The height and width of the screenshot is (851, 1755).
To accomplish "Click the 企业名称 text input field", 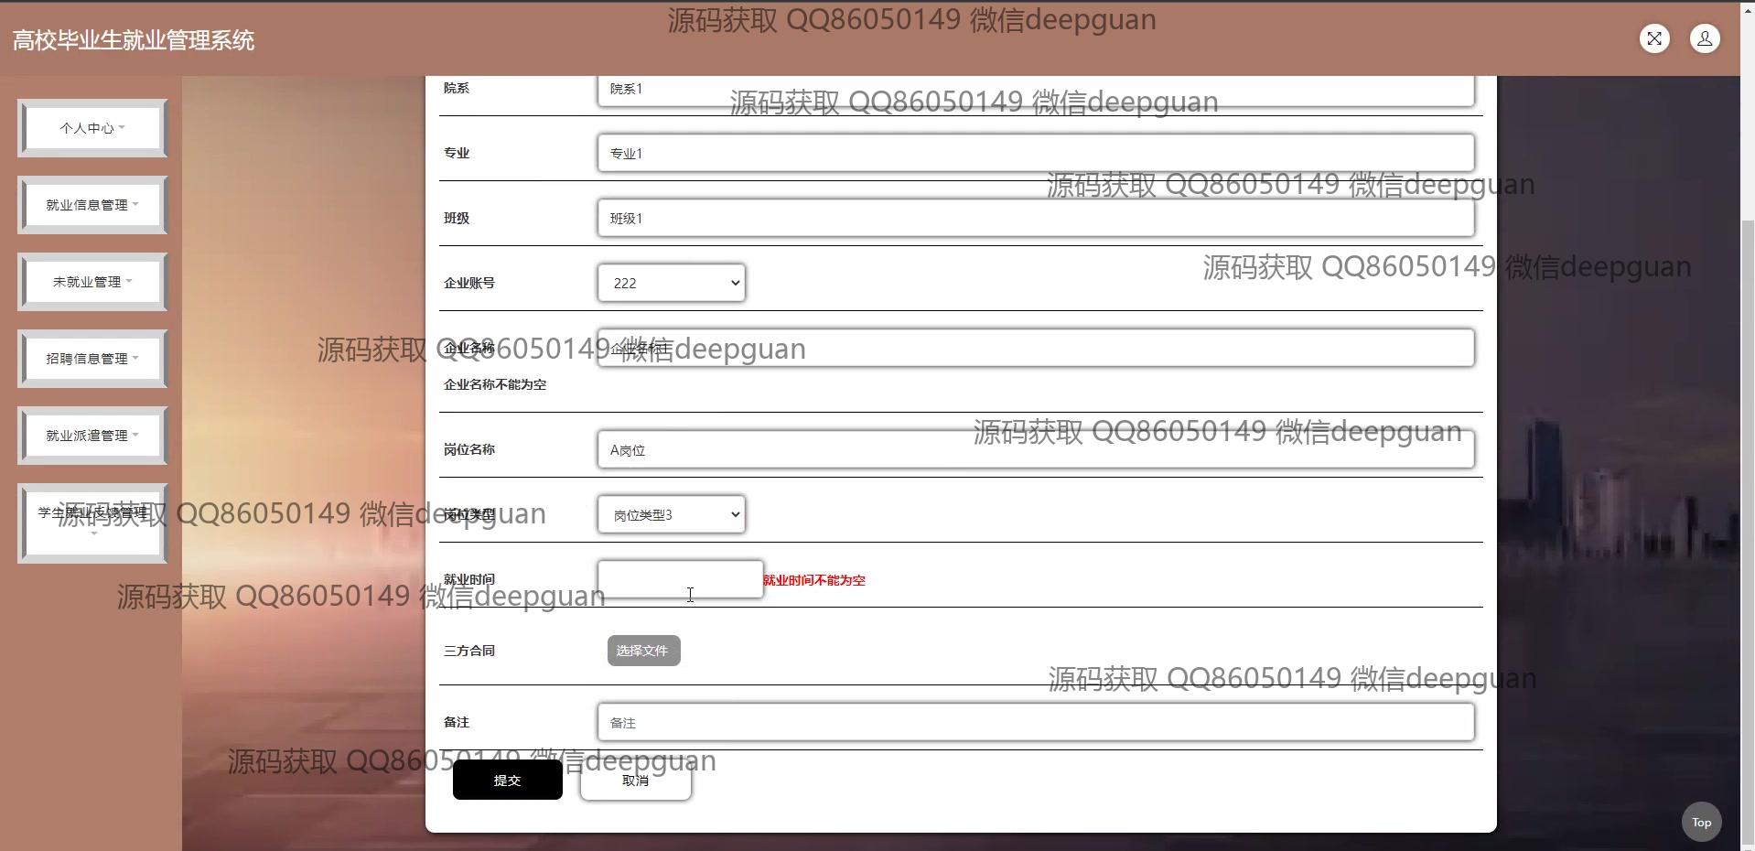I will (1035, 348).
